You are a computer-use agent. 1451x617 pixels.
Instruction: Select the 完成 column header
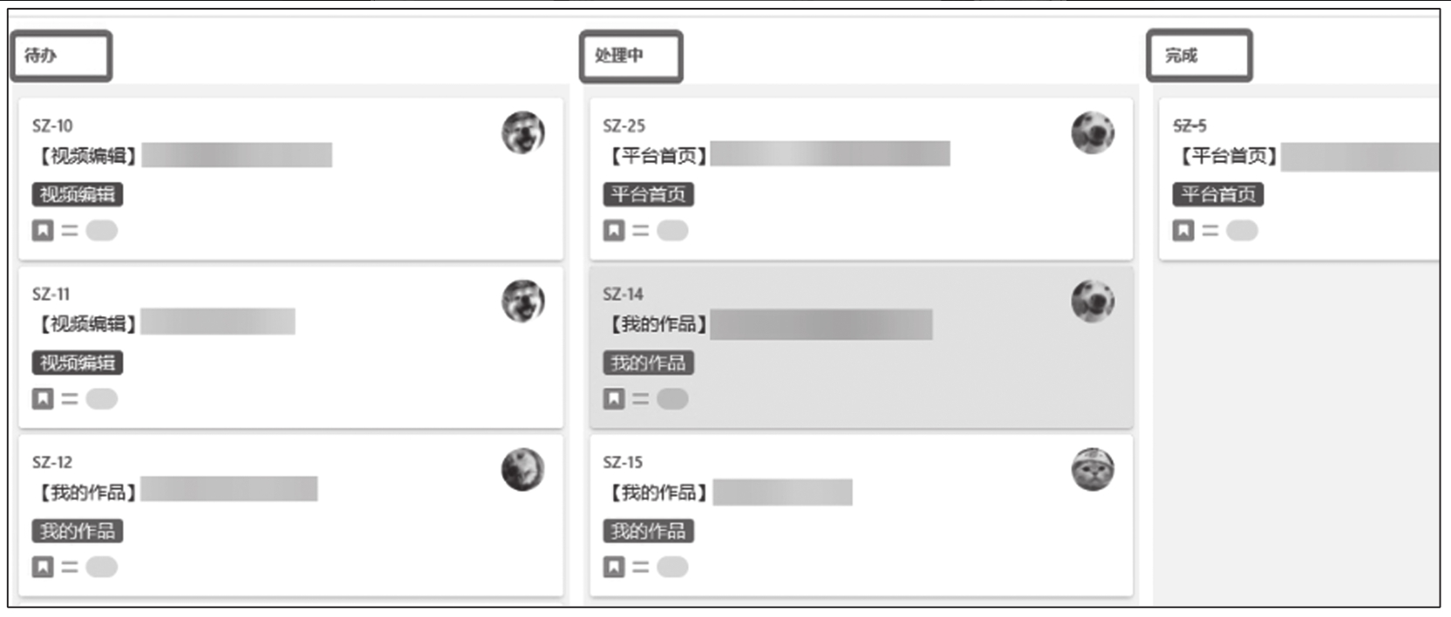pos(1199,56)
